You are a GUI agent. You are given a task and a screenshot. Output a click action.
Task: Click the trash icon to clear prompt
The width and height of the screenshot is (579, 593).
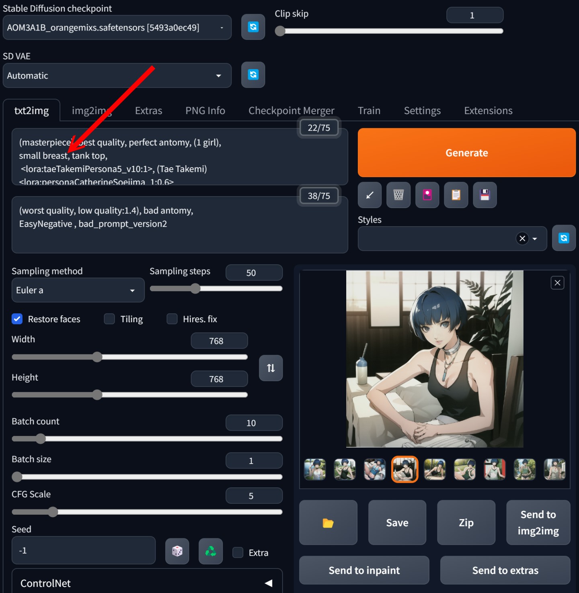398,195
